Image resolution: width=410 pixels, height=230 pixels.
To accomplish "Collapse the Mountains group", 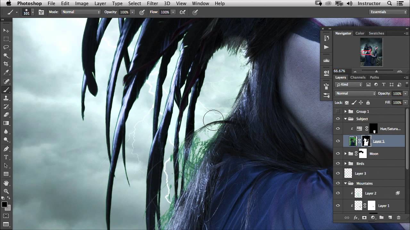I will coord(345,183).
